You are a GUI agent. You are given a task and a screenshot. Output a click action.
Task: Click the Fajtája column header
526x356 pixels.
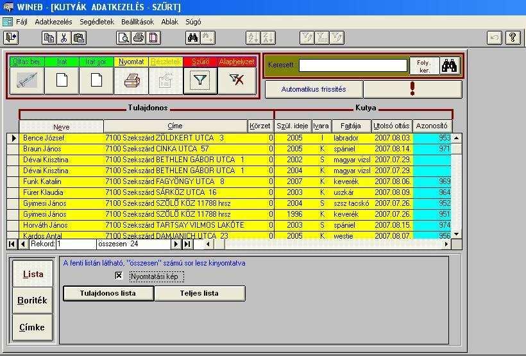pyautogui.click(x=352, y=126)
